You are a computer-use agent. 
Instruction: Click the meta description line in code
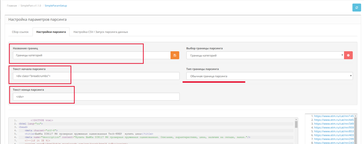138,137
